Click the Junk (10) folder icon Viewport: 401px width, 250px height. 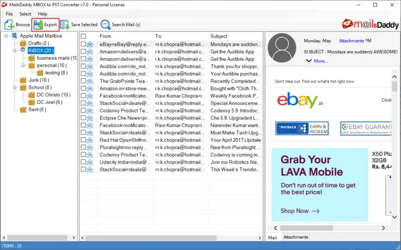tap(24, 80)
